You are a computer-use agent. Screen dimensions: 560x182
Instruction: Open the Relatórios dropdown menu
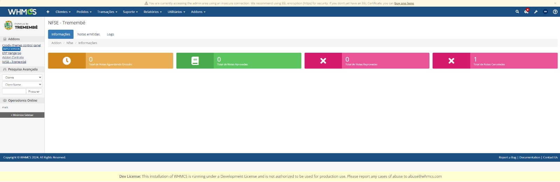pos(153,12)
